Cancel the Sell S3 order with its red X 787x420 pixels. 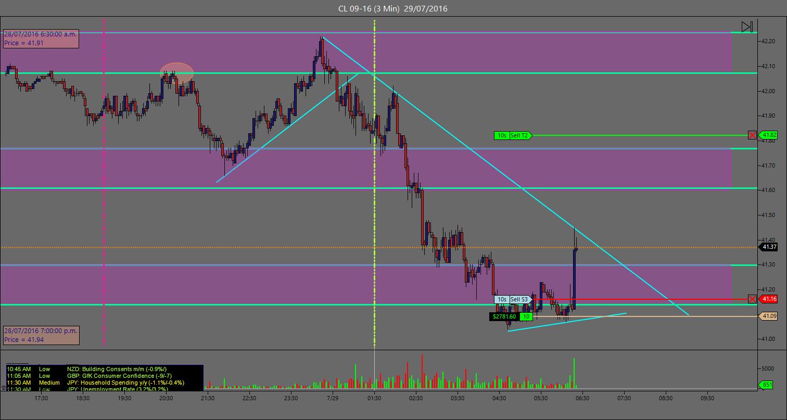(752, 299)
